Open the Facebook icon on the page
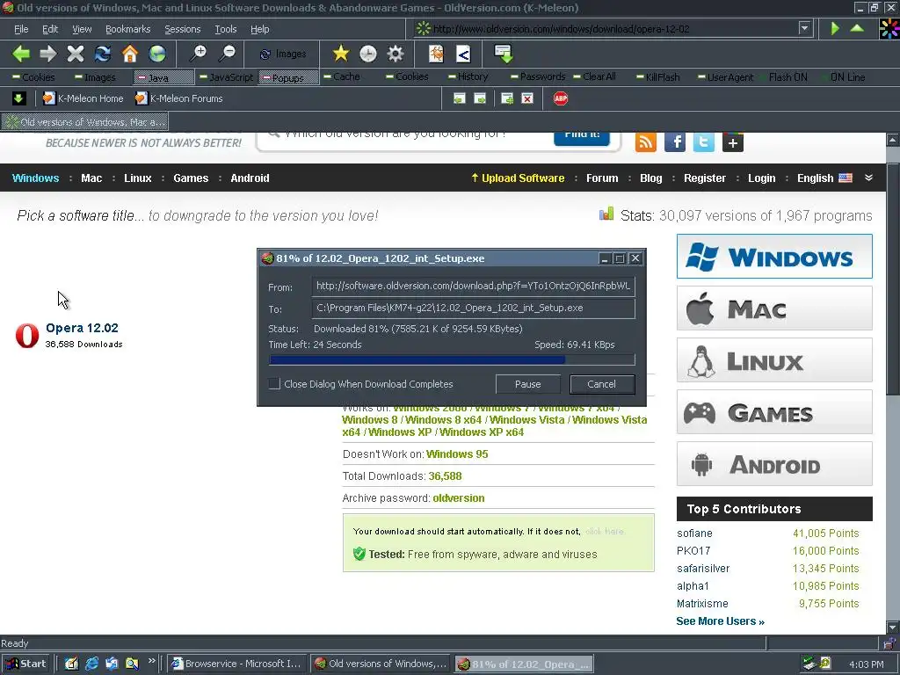 coord(675,142)
